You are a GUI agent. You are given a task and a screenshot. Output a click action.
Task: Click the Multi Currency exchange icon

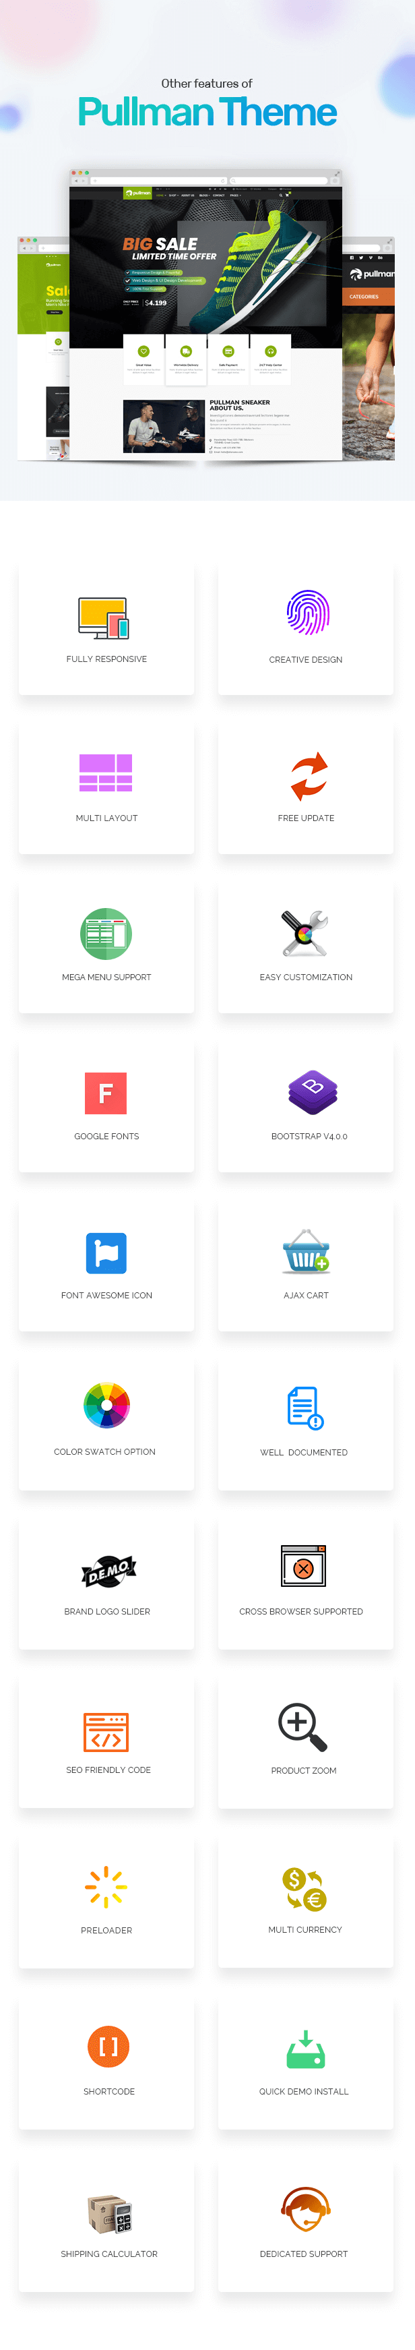(x=305, y=1888)
